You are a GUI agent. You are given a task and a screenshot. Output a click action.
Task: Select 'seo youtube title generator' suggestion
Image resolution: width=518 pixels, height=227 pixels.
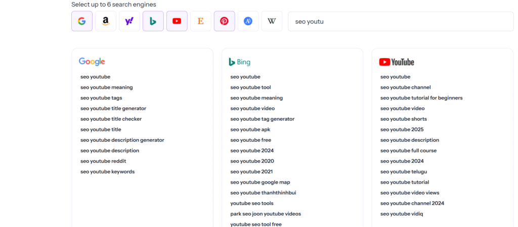pos(113,108)
